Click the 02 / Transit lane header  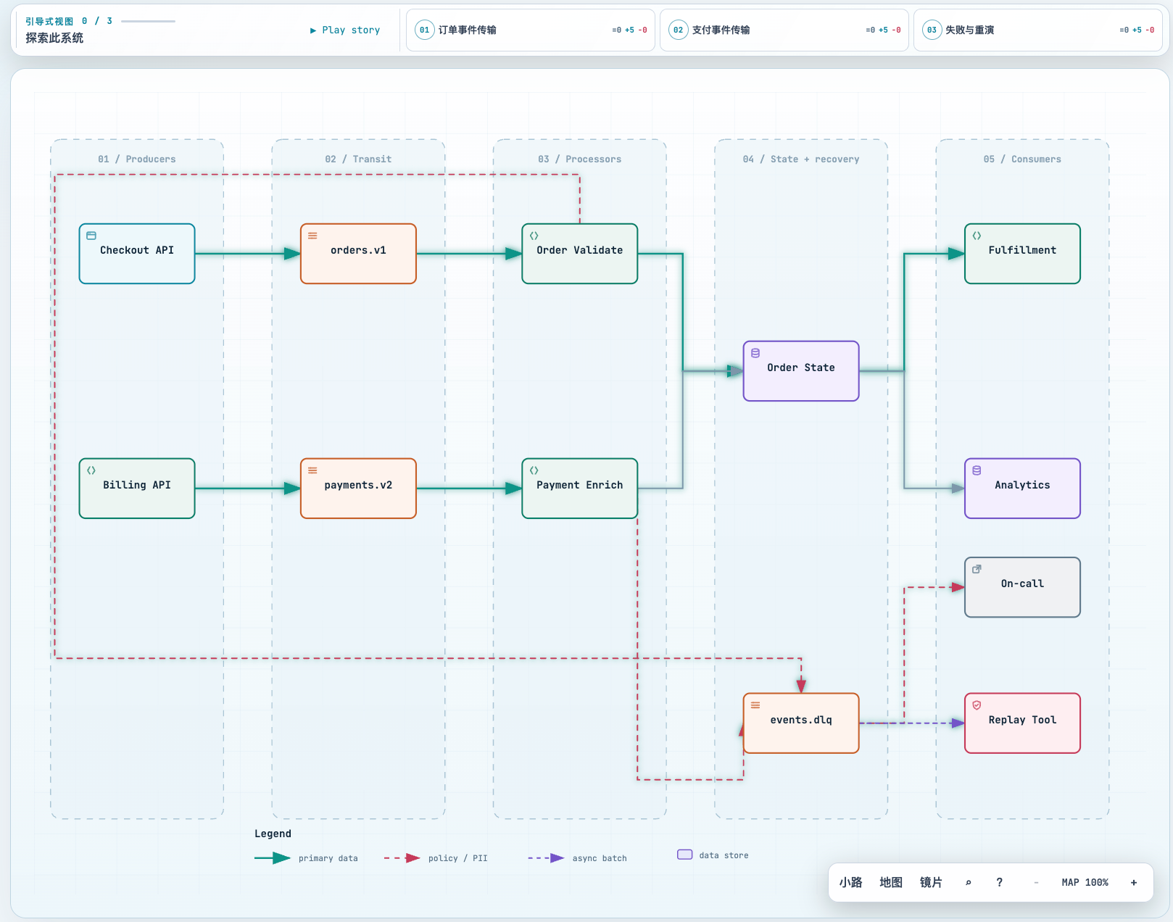[358, 159]
